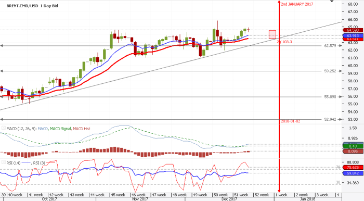Select the bottom arrowhead of the red vertical line
Viewport: 364px width, 201px height.
click(x=279, y=191)
